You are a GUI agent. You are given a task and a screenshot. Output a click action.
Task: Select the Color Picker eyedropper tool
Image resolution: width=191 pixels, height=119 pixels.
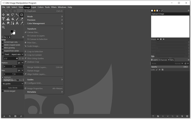(22, 23)
